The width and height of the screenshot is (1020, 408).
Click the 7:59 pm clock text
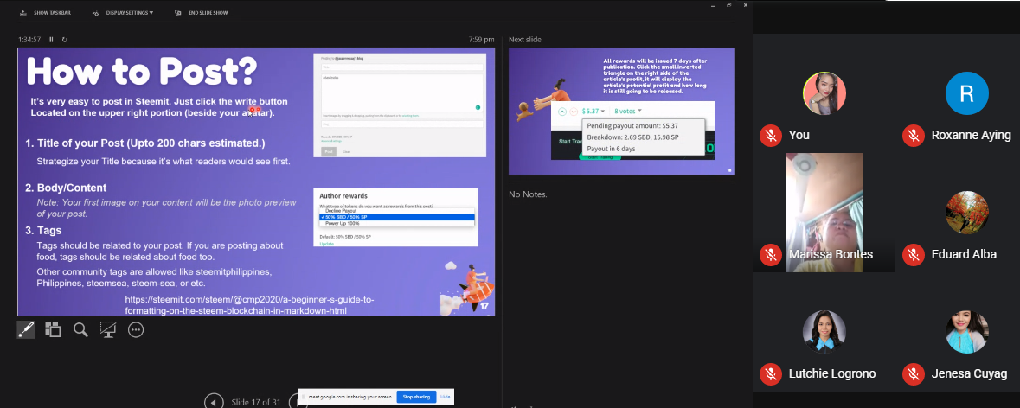481,40
